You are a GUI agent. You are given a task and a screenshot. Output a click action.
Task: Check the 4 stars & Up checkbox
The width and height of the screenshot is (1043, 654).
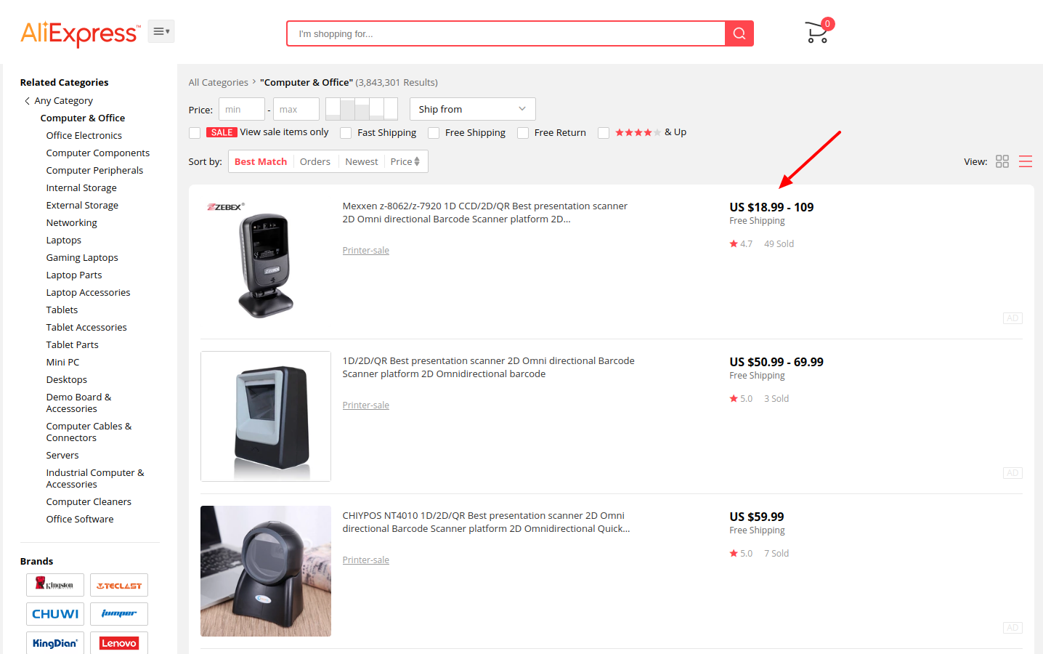pyautogui.click(x=604, y=133)
